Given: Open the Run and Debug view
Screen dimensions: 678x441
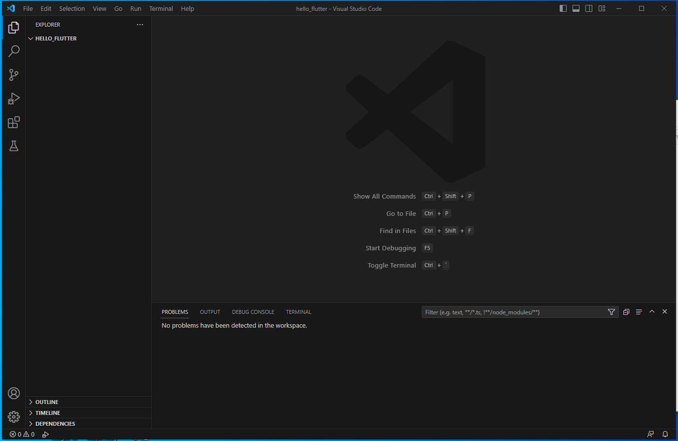Looking at the screenshot, I should click(14, 99).
